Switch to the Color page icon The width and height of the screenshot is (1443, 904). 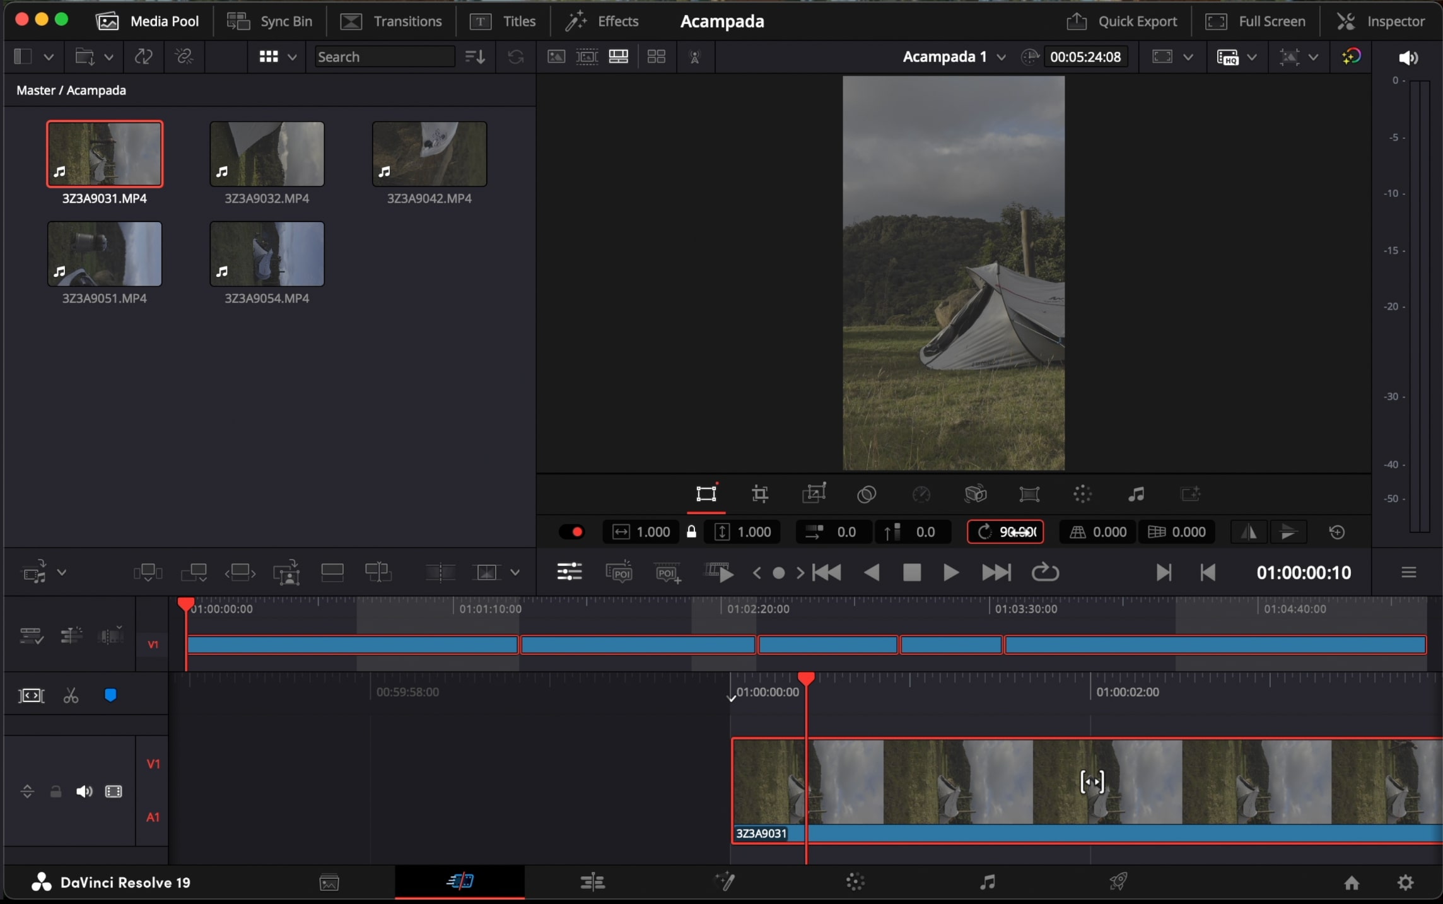[x=855, y=882]
